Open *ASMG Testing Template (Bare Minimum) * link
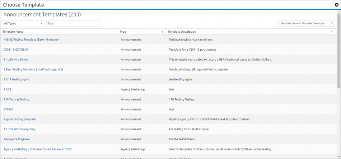The width and height of the screenshot is (341, 159). pos(32,39)
